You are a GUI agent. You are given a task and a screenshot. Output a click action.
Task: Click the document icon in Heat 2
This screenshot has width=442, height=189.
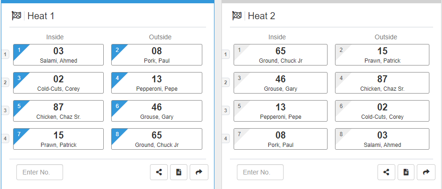point(406,172)
